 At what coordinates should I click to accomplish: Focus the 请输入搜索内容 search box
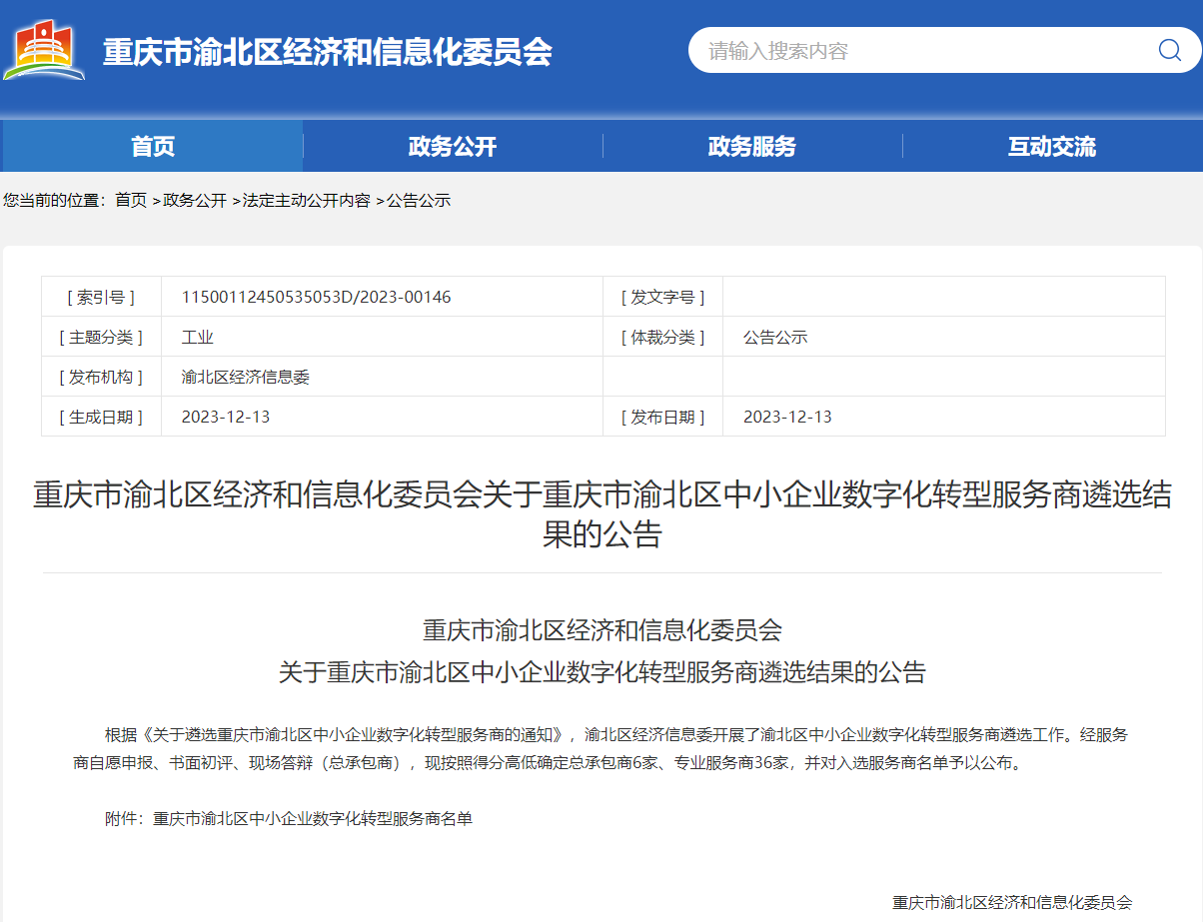pos(919,50)
